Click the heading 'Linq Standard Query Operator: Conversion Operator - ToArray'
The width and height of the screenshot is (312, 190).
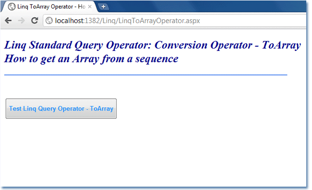coord(153,45)
